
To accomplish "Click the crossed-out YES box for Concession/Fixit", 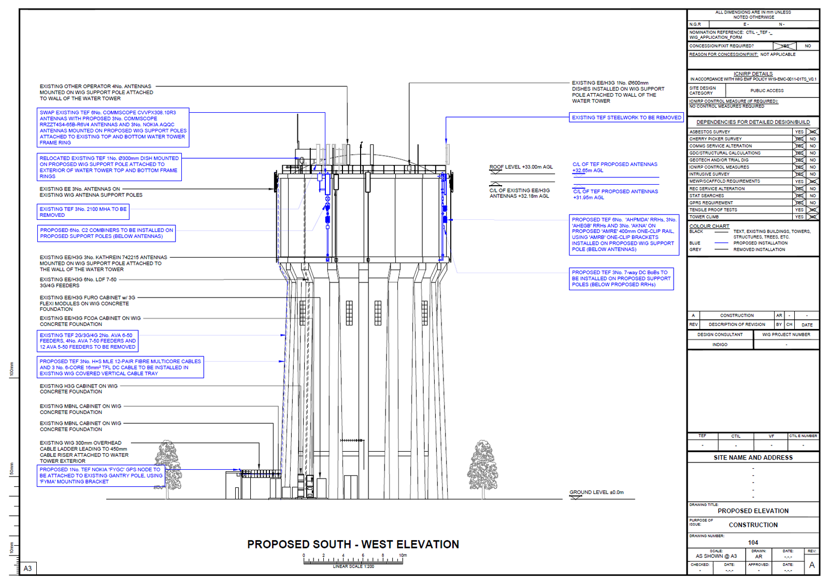I will pyautogui.click(x=784, y=46).
